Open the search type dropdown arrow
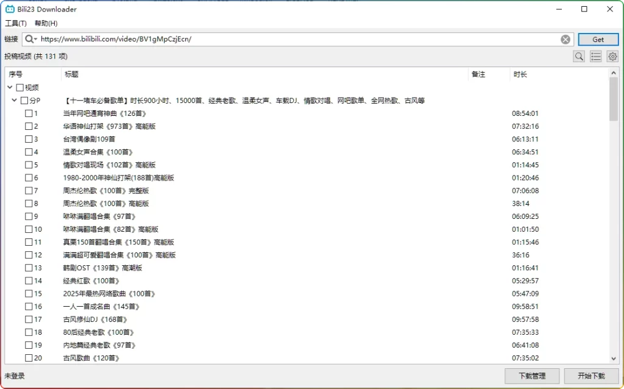The image size is (624, 389). [x=36, y=40]
